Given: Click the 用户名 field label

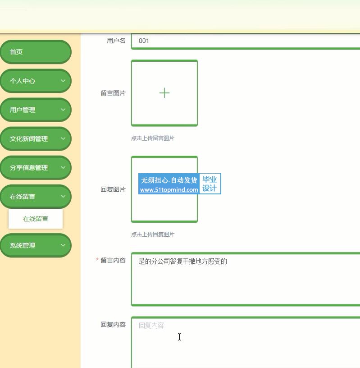Looking at the screenshot, I should coord(116,41).
